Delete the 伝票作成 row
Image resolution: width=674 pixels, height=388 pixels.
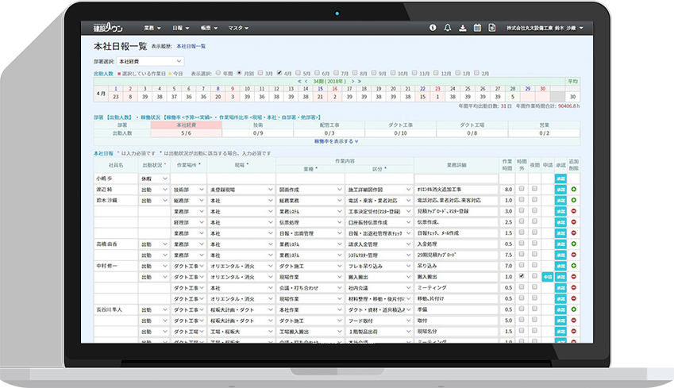point(573,222)
